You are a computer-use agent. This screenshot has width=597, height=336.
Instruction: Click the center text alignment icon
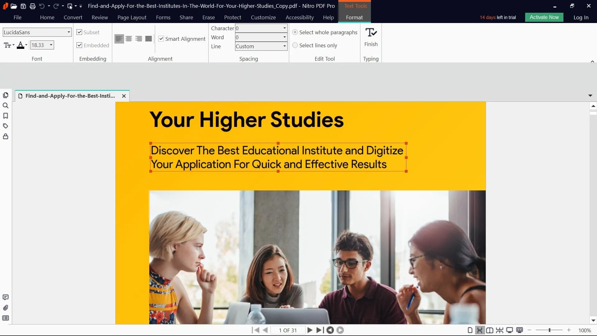[129, 39]
